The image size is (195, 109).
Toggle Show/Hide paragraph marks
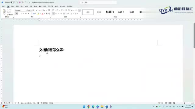(79, 10)
